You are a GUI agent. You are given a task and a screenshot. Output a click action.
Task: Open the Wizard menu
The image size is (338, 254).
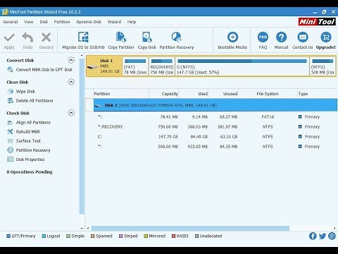[x=114, y=22]
